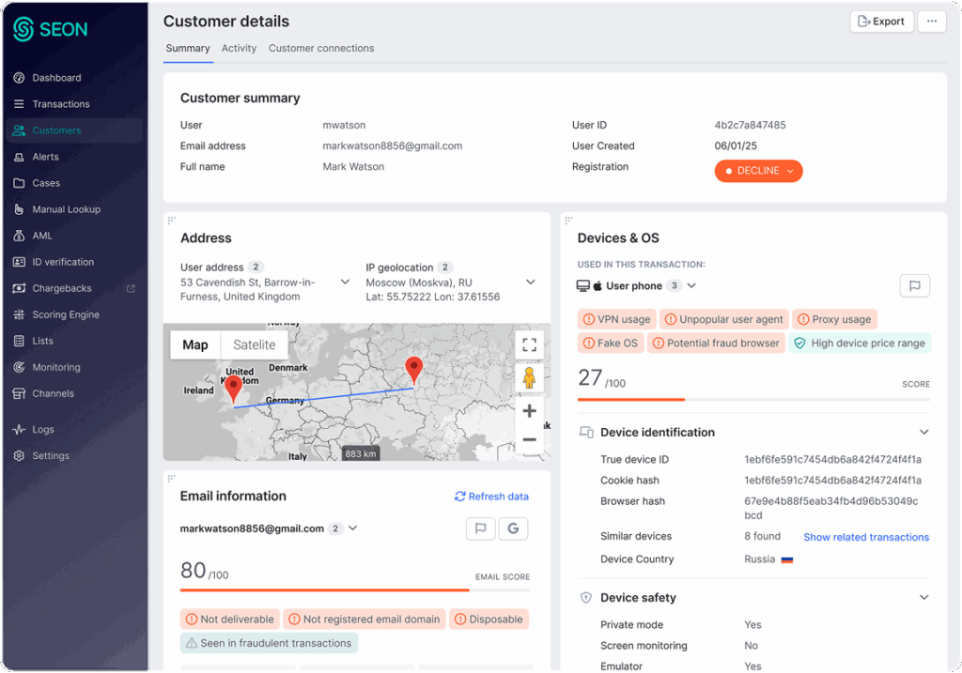The image size is (962, 673).
Task: Open the Dashboard sidebar icon
Action: pos(19,78)
